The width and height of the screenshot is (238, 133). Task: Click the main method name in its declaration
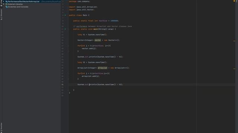pyautogui.click(x=96, y=29)
